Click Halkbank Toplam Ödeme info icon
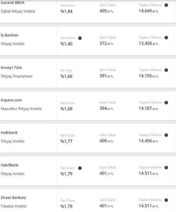 (x=166, y=135)
